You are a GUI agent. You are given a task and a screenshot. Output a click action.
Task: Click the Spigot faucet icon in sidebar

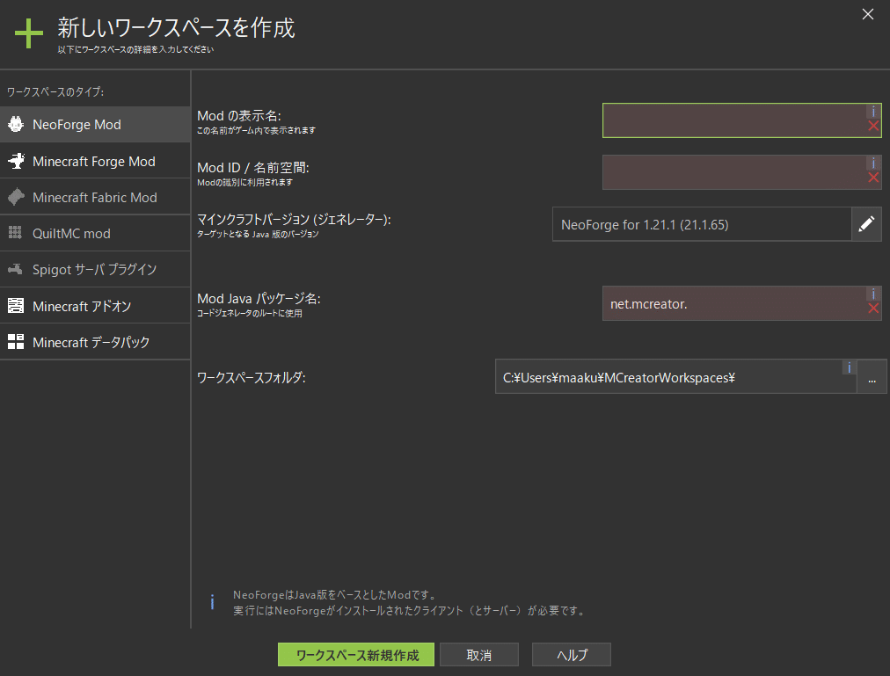[15, 269]
